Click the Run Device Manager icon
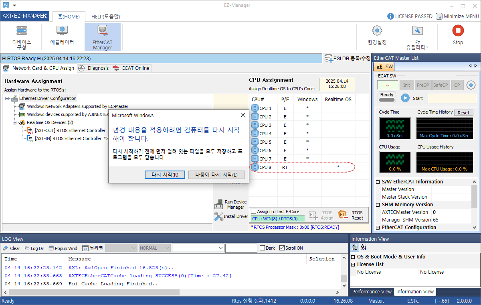This screenshot has width=481, height=305. tap(218, 204)
